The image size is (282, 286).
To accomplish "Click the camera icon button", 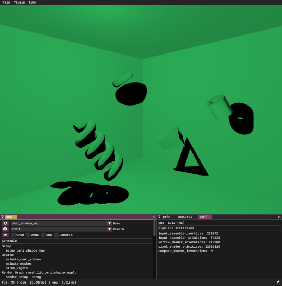I will point(5,229).
